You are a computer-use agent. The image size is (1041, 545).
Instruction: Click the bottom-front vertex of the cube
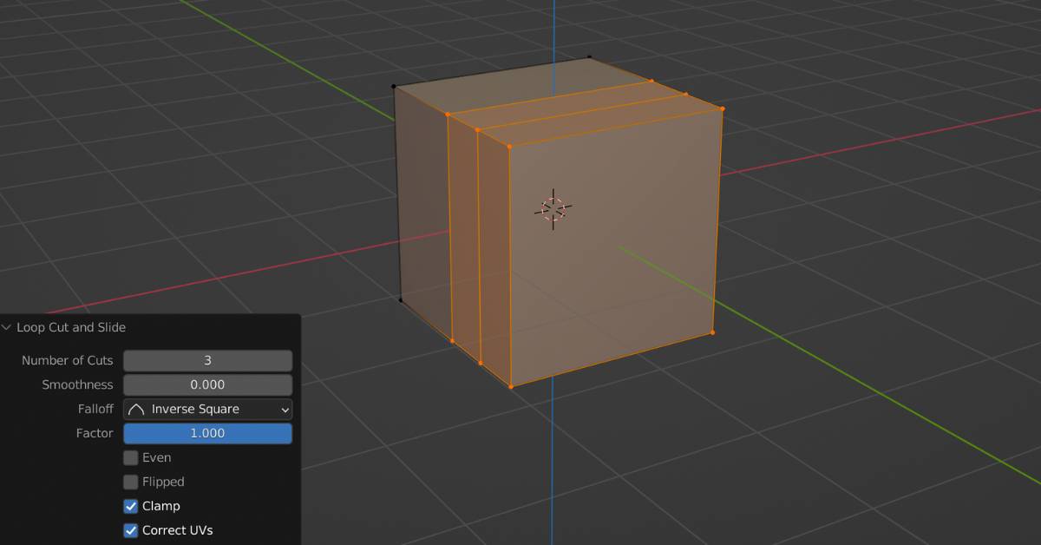(x=510, y=386)
